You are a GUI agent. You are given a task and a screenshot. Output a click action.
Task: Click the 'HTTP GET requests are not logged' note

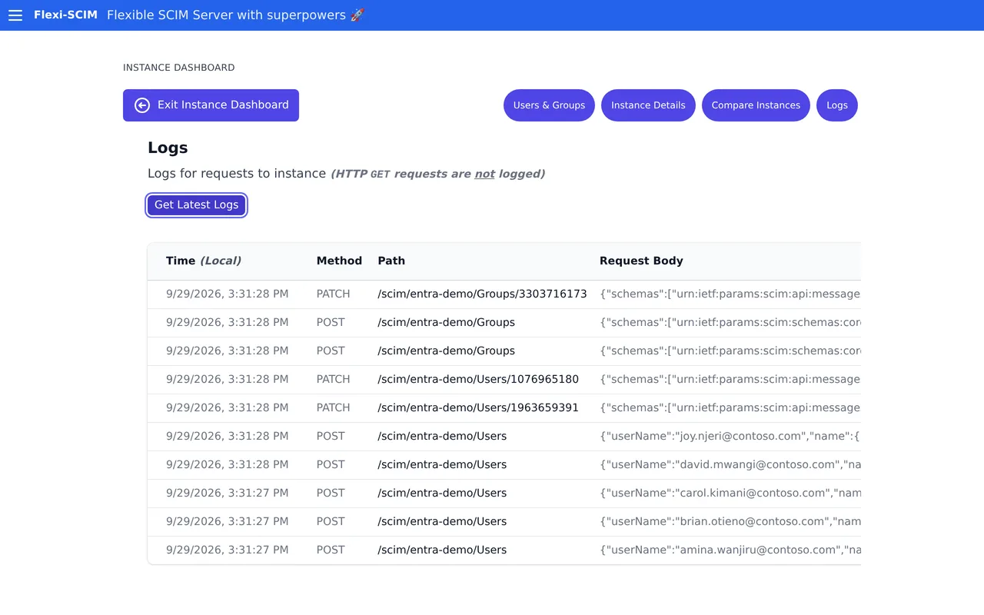coord(437,174)
